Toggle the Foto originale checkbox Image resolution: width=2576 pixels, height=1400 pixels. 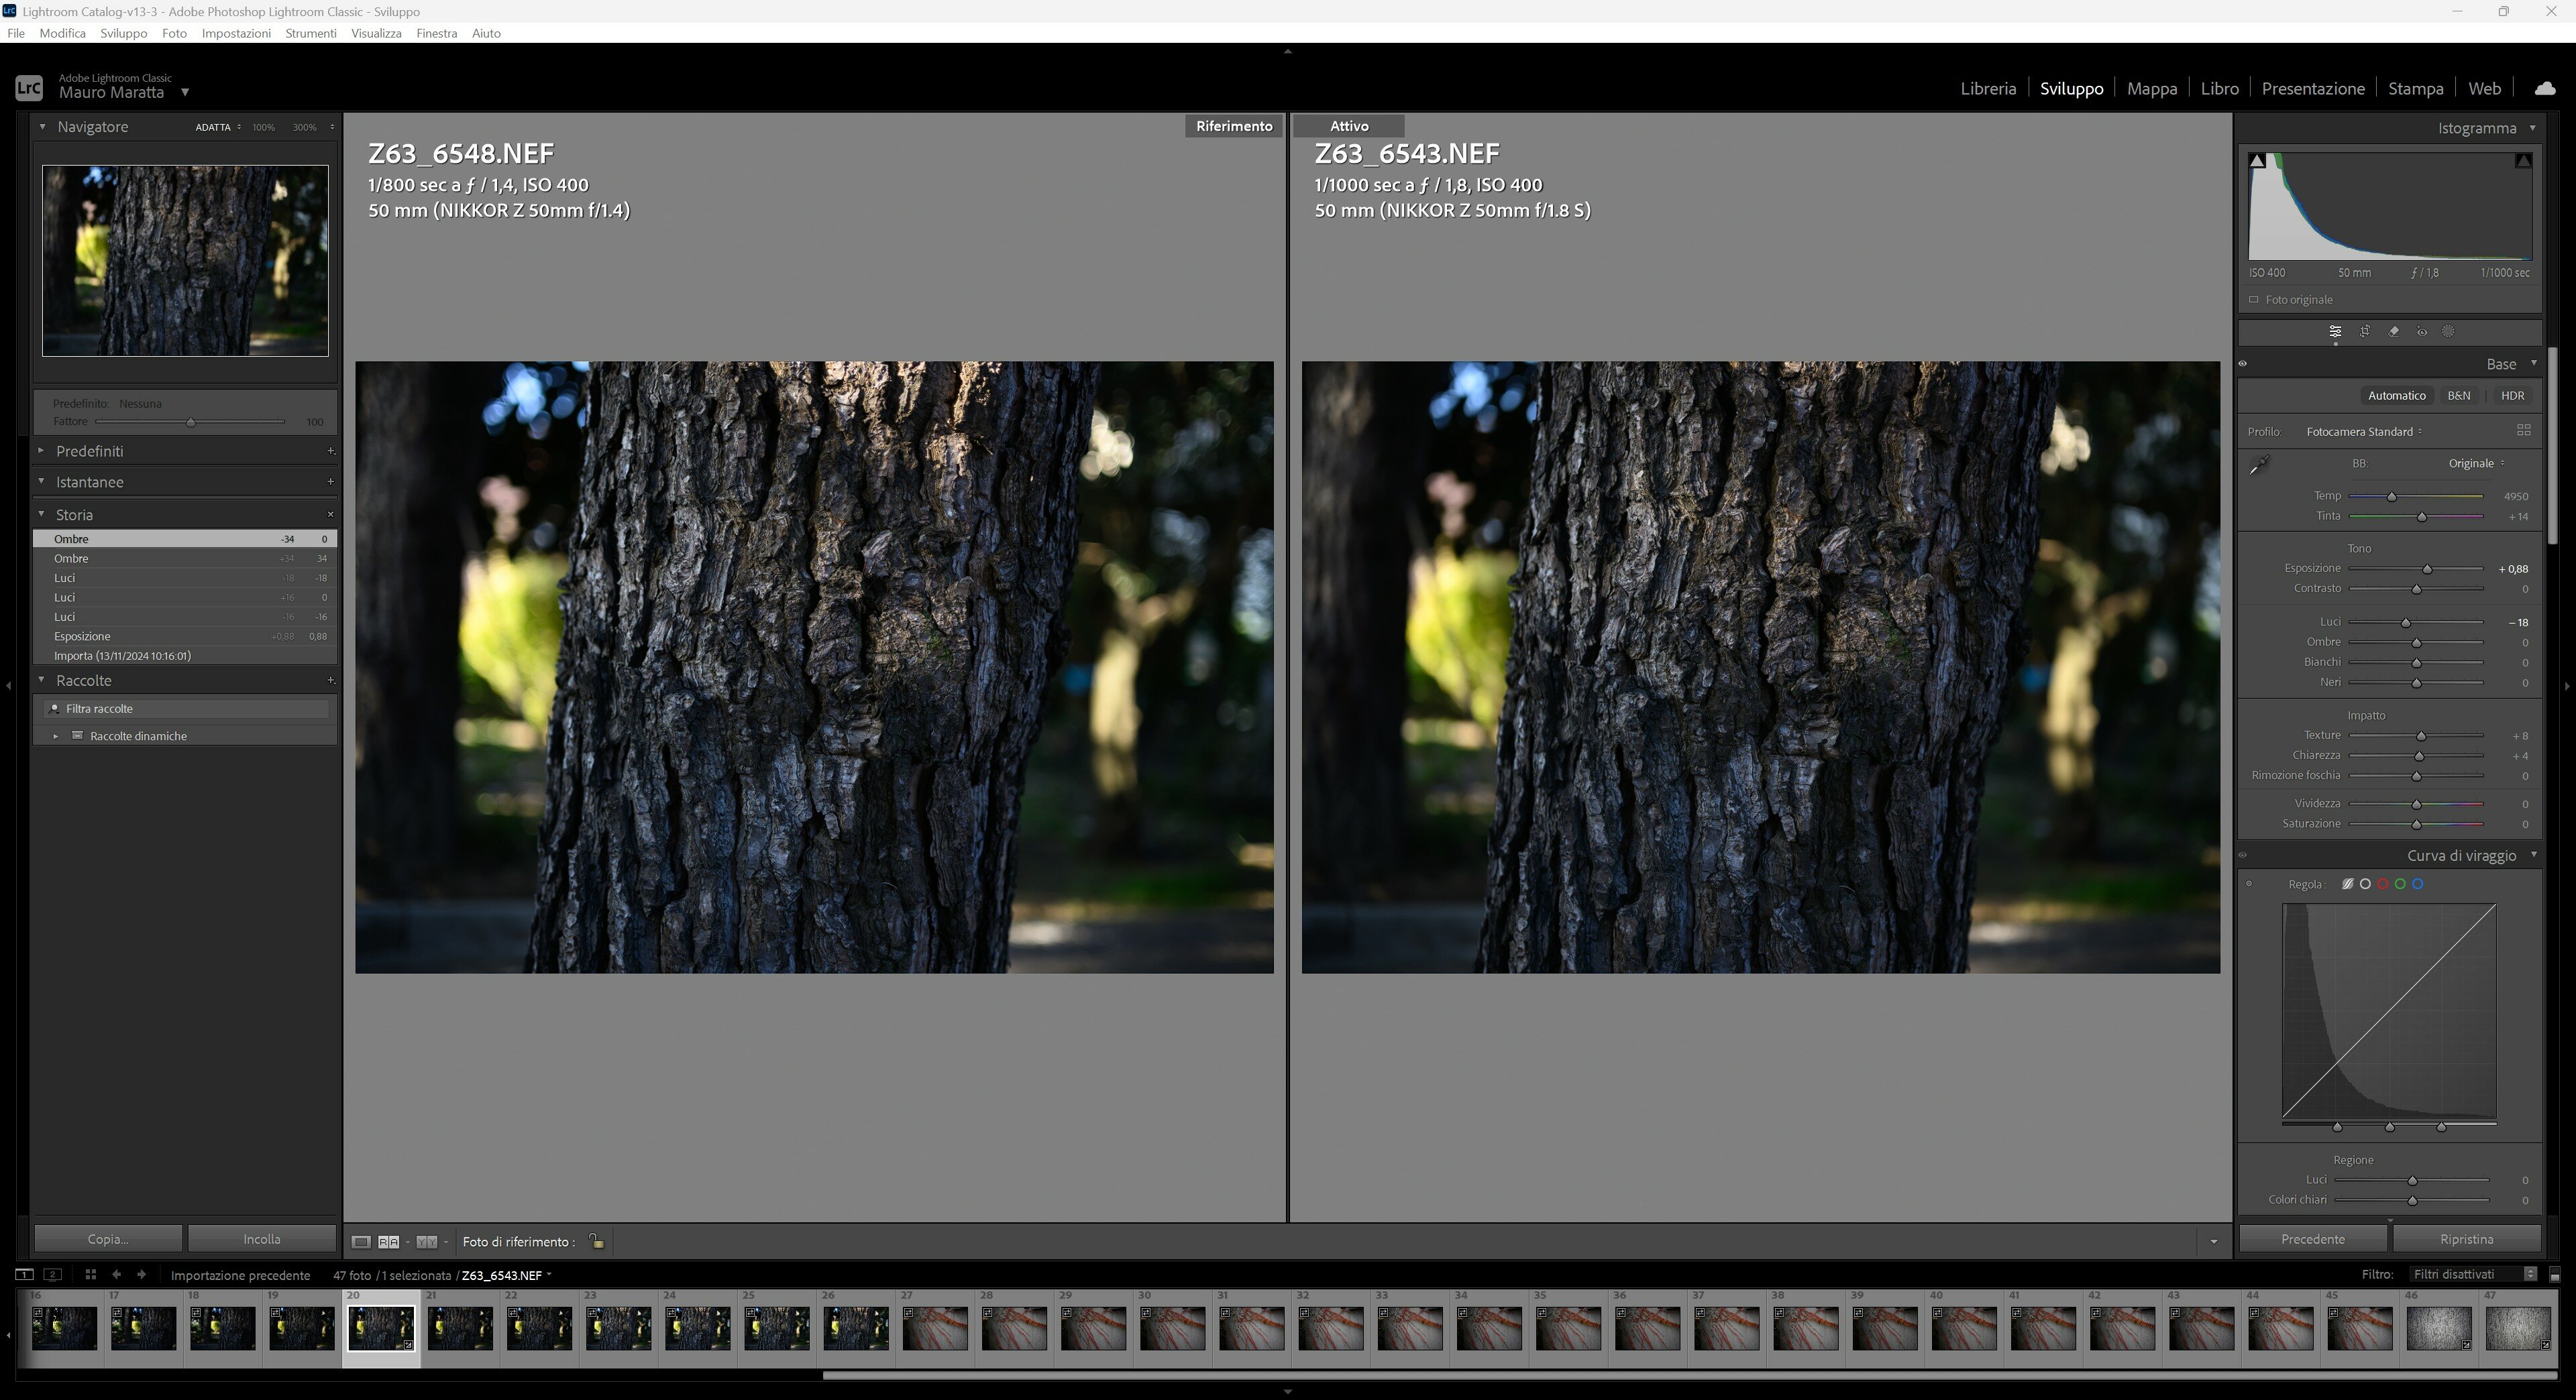(2254, 300)
